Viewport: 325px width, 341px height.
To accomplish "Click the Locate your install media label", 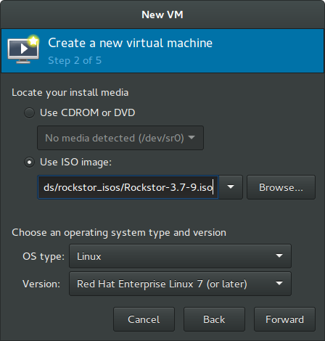I will pyautogui.click(x=70, y=93).
